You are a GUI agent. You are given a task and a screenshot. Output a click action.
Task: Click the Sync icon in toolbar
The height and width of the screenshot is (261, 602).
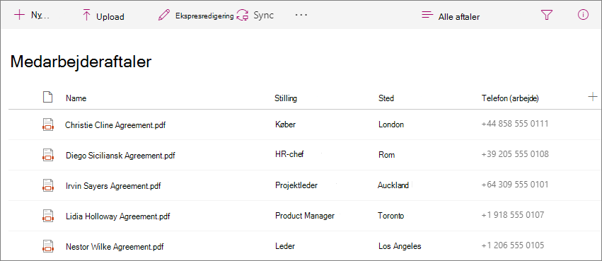243,16
